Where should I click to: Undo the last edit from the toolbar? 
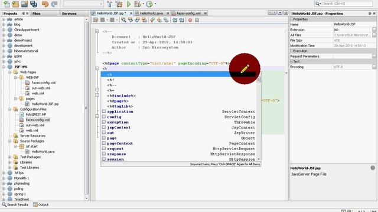coord(45,4)
